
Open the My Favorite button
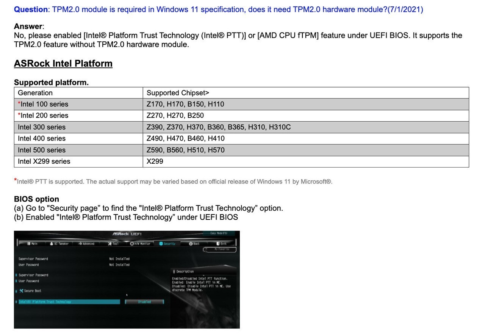pyautogui.click(x=220, y=250)
